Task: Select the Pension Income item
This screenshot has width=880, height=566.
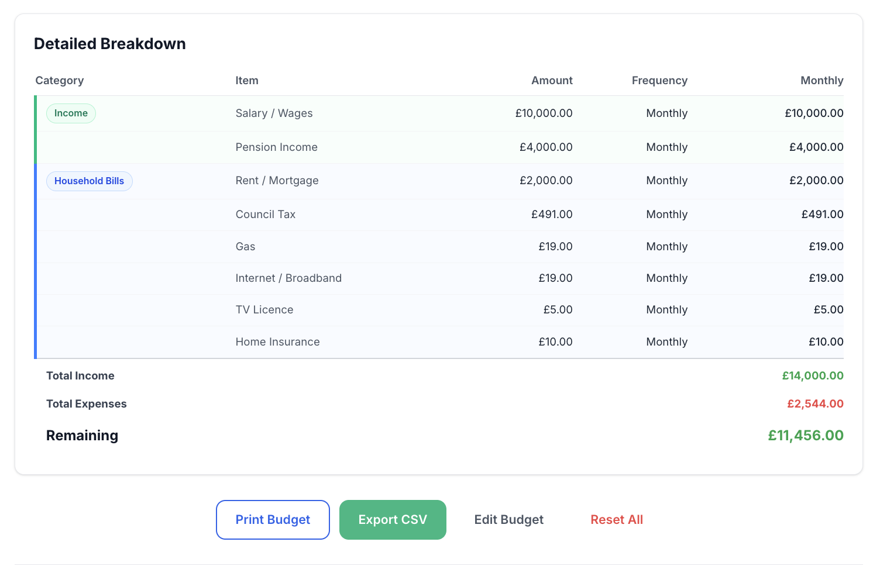Action: point(276,147)
